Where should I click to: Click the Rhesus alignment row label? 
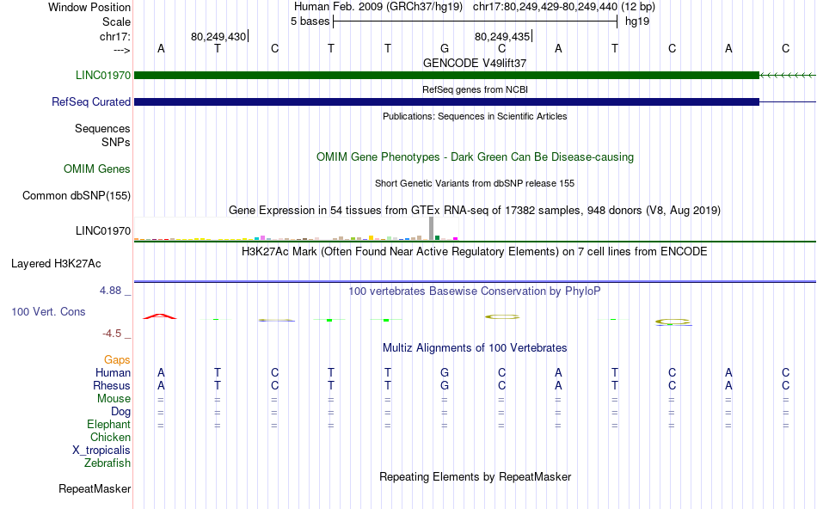coord(112,385)
